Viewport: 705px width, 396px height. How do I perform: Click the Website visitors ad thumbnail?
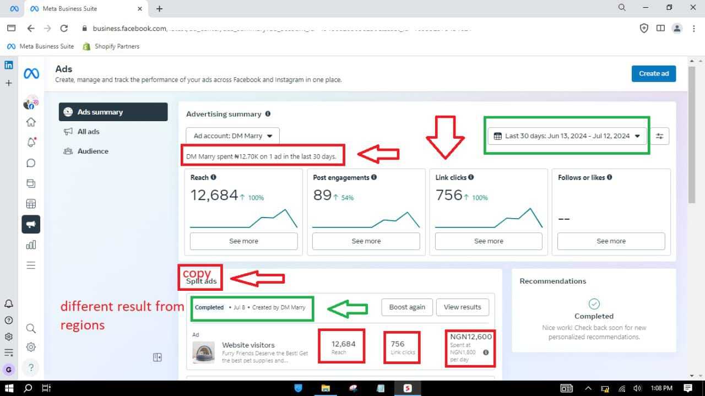point(203,352)
